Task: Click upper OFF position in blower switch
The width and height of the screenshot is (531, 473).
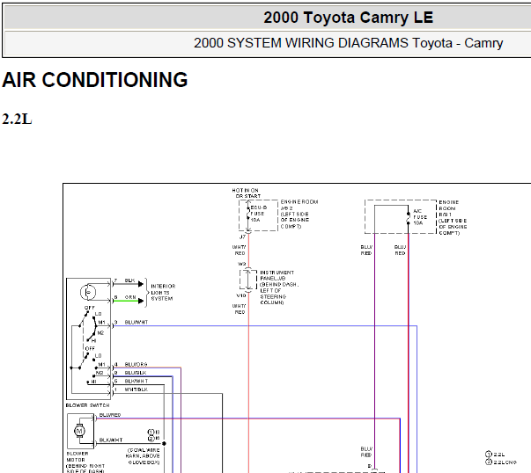Action: tap(90, 308)
